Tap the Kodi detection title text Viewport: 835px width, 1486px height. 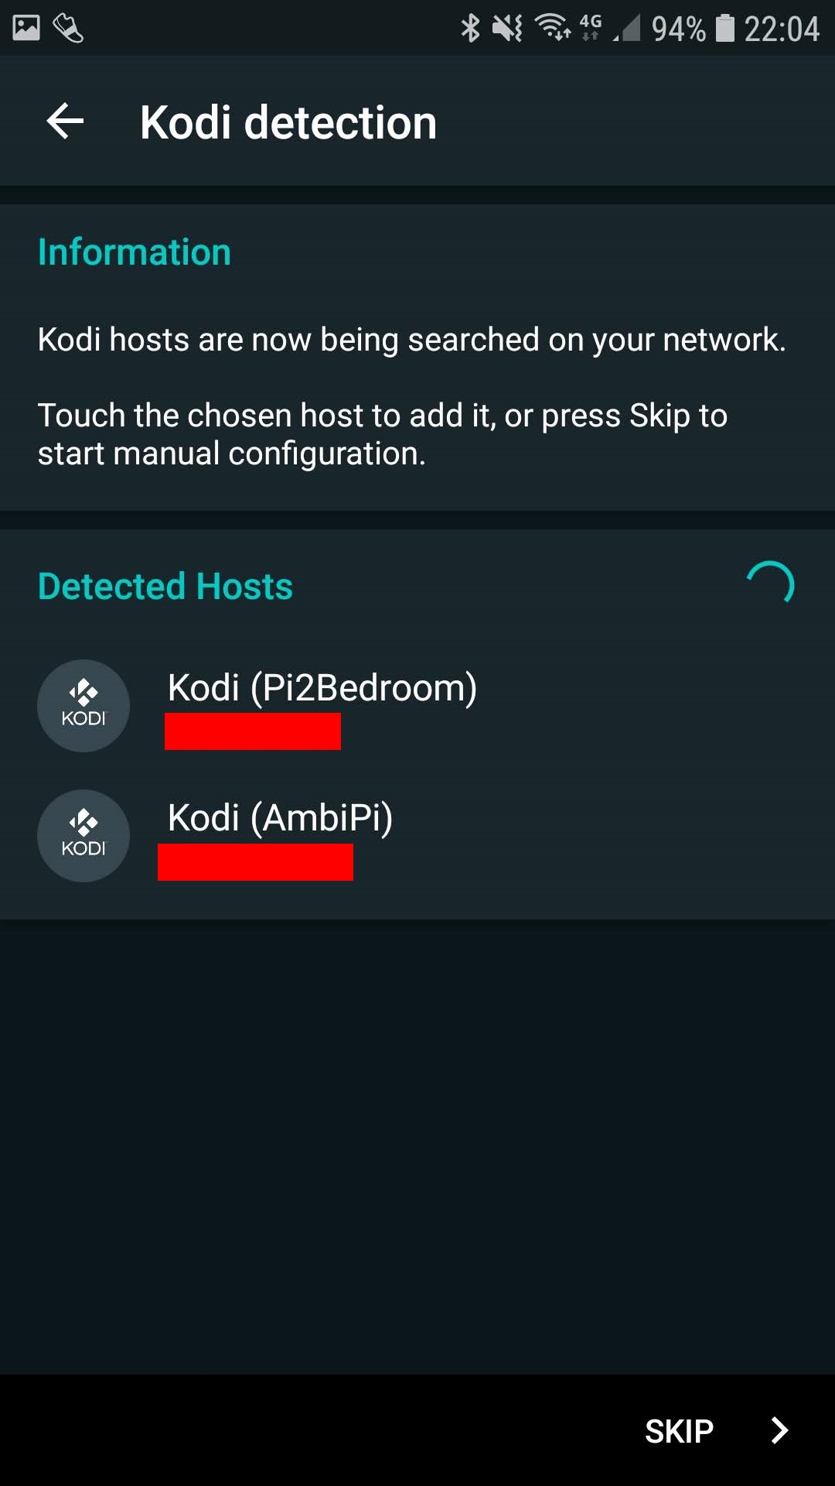point(288,122)
